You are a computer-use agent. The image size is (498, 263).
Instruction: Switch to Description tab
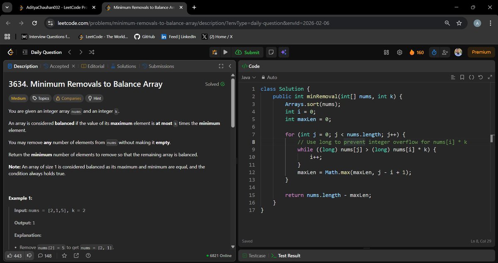[x=22, y=66]
